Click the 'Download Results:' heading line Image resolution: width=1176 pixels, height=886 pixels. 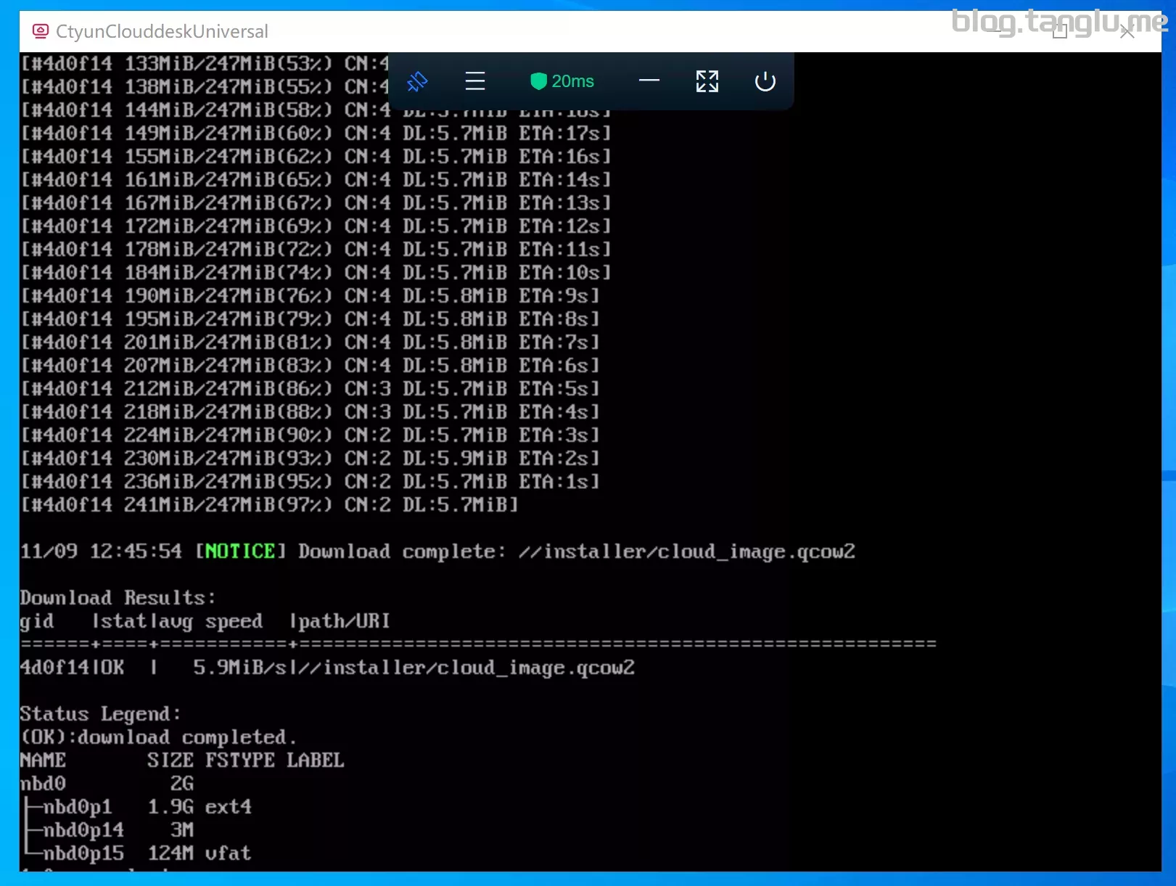tap(118, 598)
